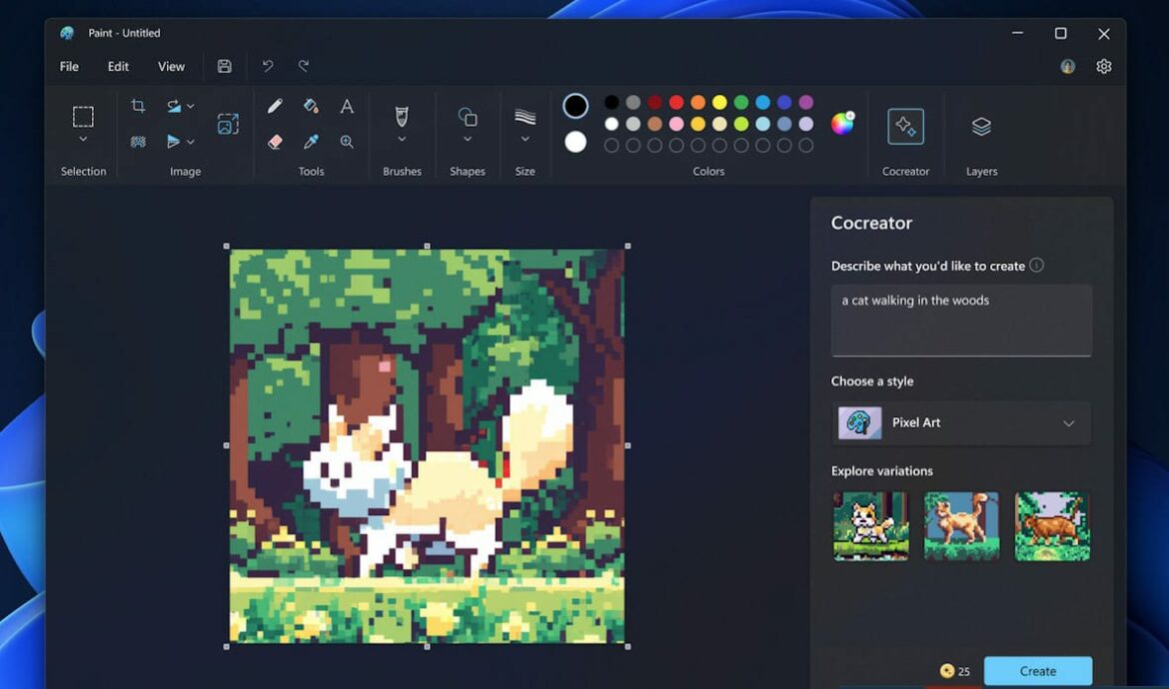Open the View menu

click(171, 66)
